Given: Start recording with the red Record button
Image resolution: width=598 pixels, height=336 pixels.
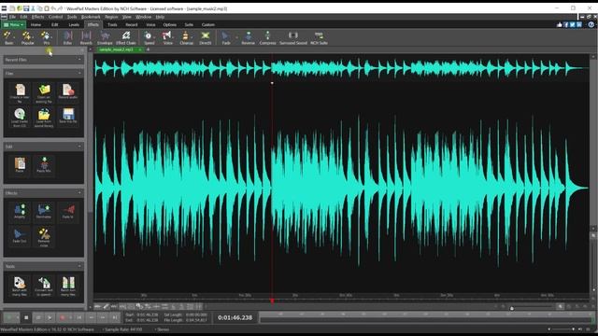Looking at the screenshot, I should point(63,317).
